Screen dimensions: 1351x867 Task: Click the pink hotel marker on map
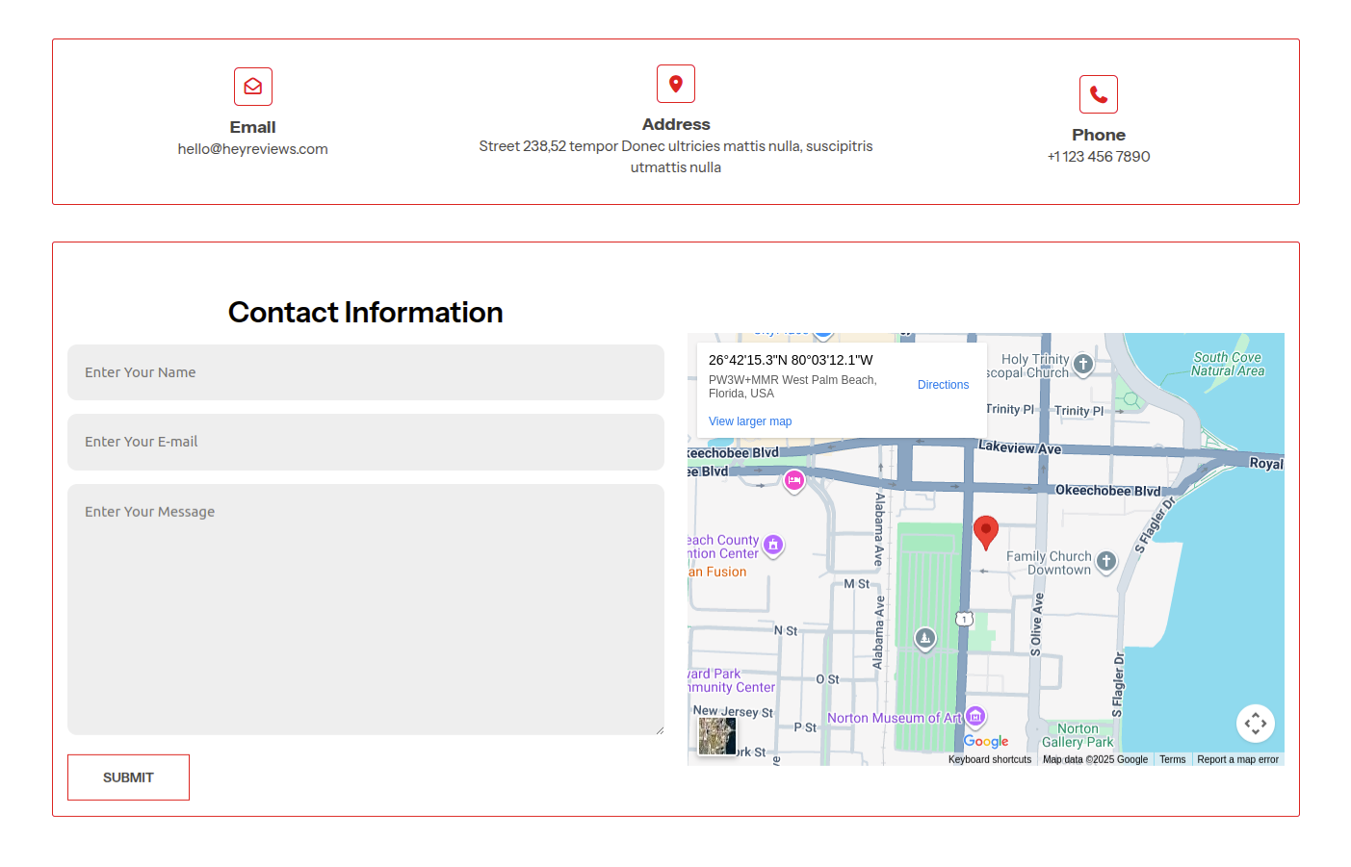point(793,480)
